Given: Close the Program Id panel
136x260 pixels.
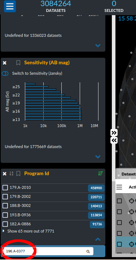Looking at the screenshot, I should [5, 174].
